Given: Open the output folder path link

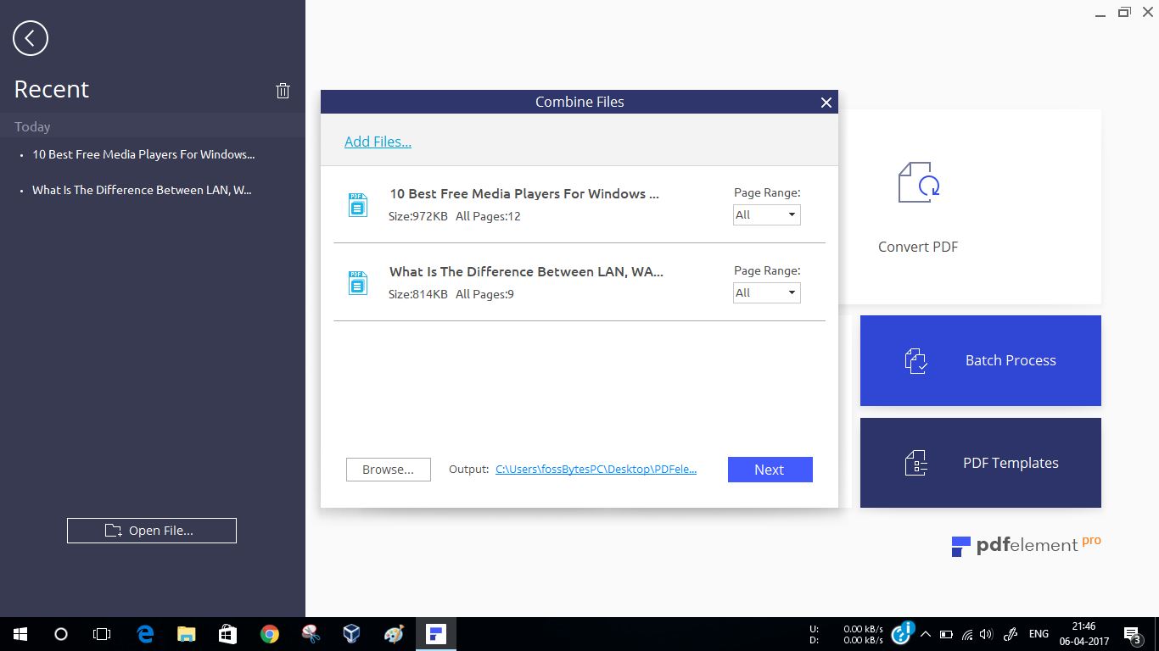Looking at the screenshot, I should (596, 470).
